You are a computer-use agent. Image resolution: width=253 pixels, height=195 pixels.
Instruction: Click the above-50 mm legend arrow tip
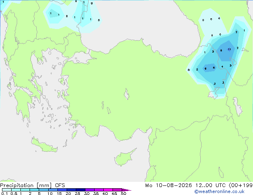tap(126, 190)
